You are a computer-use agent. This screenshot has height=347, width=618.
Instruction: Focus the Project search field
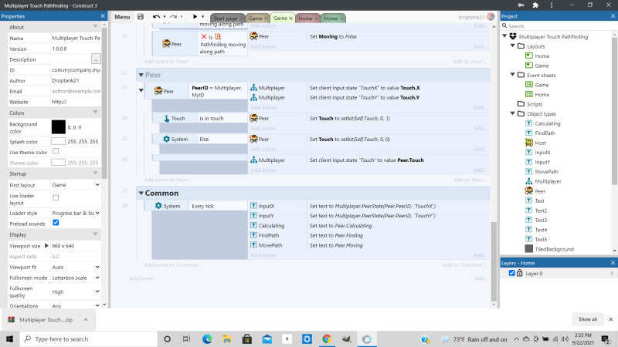(x=557, y=26)
